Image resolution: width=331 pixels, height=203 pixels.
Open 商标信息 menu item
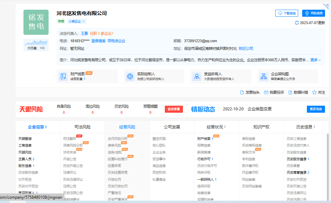coord(249,139)
